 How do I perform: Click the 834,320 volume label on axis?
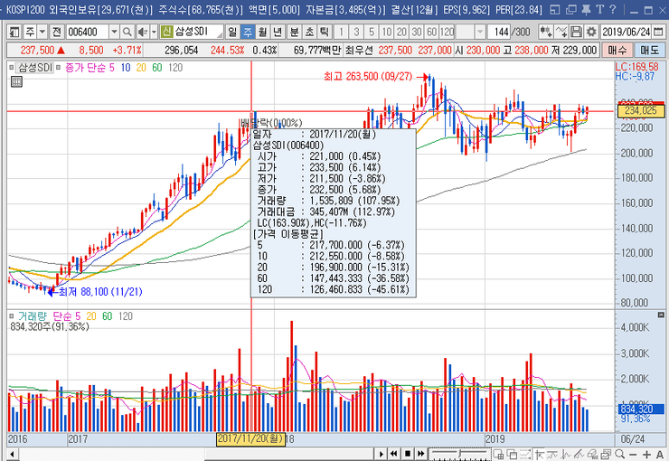tap(640, 409)
